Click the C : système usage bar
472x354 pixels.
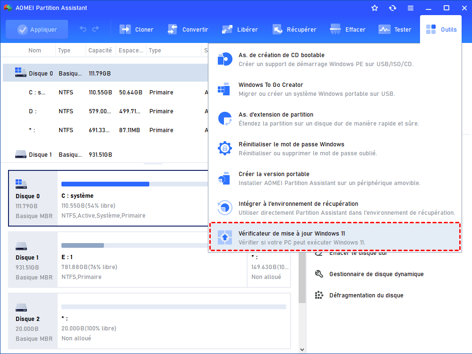[x=135, y=184]
